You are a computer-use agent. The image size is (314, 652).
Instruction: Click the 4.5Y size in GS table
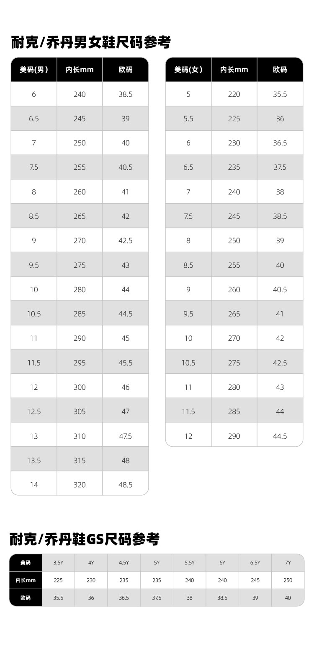point(124,563)
